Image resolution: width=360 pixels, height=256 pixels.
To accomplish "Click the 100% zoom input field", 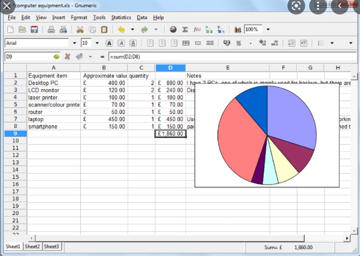I will click(x=253, y=30).
